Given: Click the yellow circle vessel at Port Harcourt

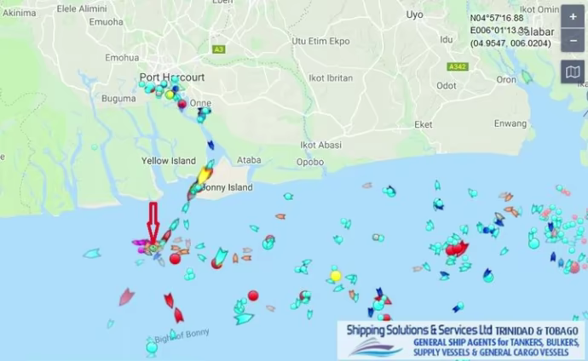Looking at the screenshot, I should 170,95.
